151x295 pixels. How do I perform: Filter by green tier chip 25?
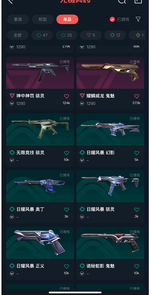click(66, 35)
